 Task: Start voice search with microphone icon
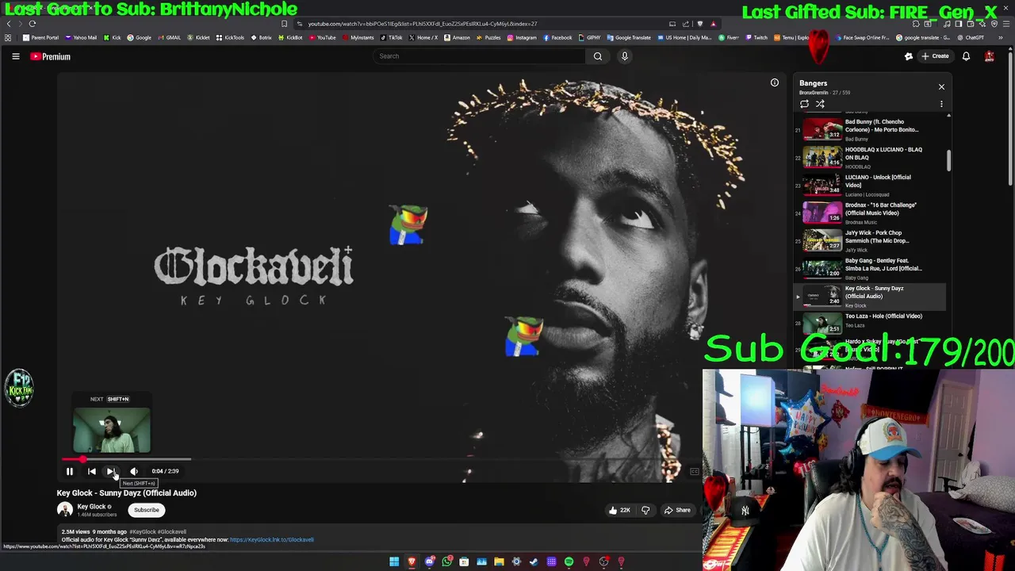tap(624, 56)
